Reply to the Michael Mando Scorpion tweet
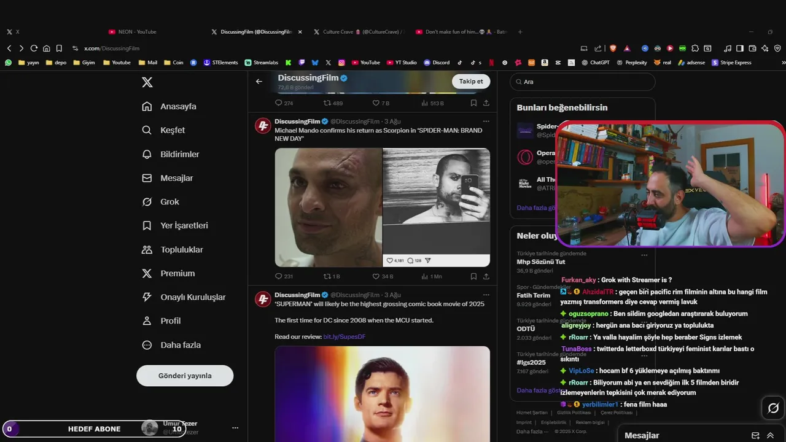The width and height of the screenshot is (786, 442). click(284, 276)
